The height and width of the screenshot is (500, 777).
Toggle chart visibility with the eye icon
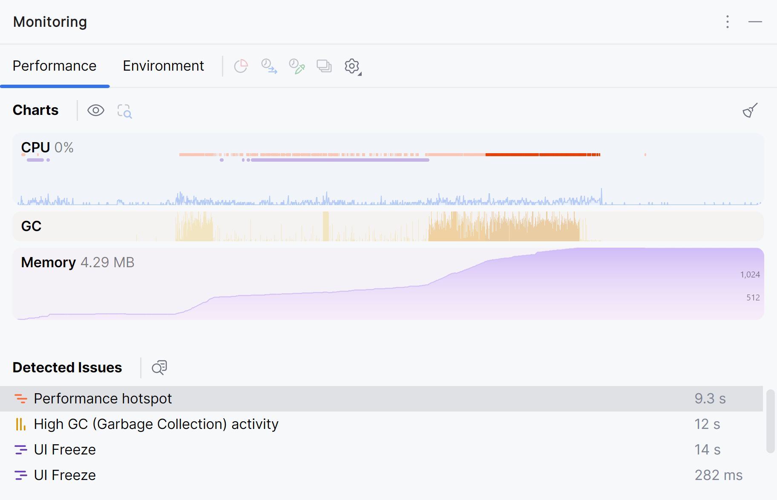pos(96,110)
